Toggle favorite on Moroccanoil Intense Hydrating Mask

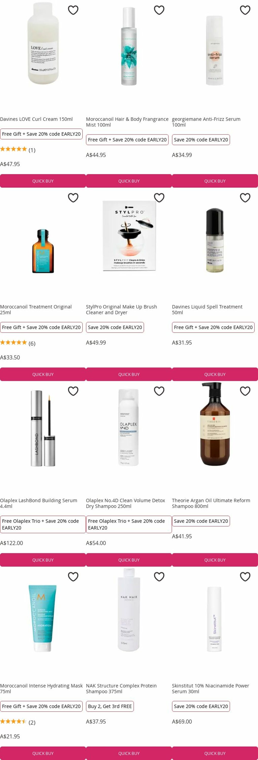coord(73,577)
